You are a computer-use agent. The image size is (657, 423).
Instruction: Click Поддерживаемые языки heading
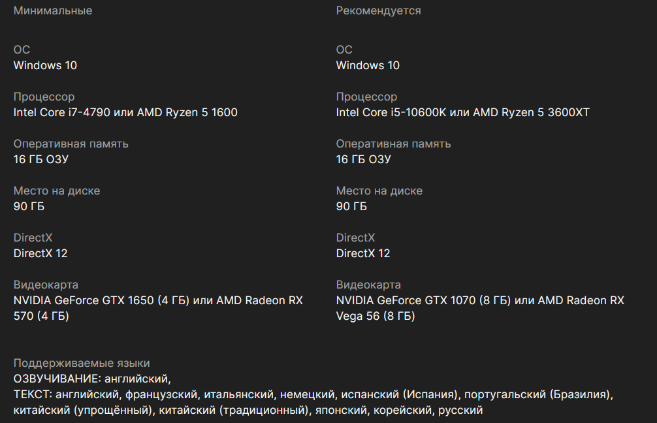(82, 363)
